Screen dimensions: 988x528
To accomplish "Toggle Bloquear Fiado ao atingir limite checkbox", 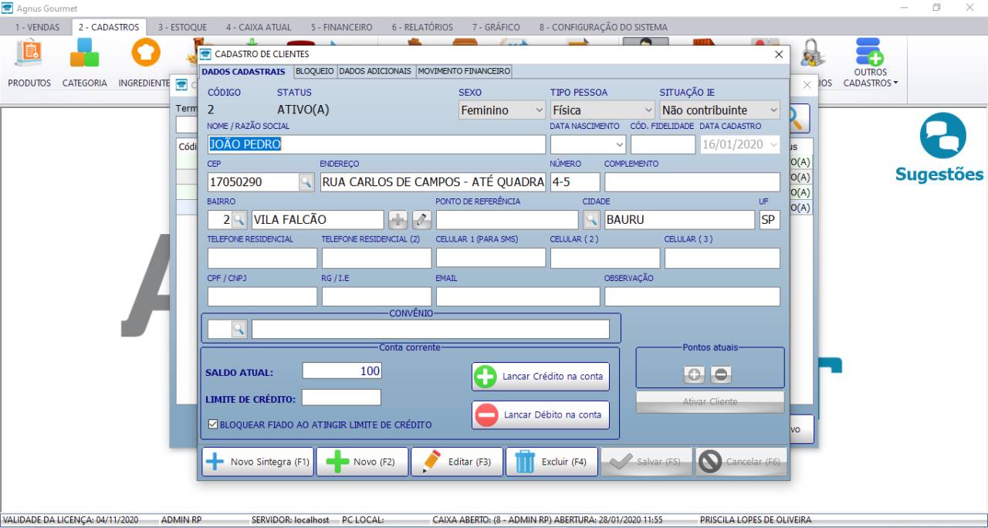I will click(213, 425).
